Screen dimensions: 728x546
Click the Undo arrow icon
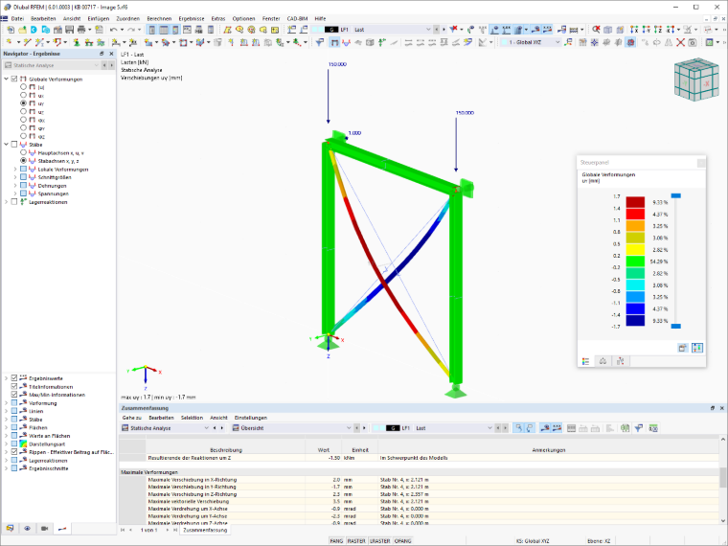(x=113, y=30)
